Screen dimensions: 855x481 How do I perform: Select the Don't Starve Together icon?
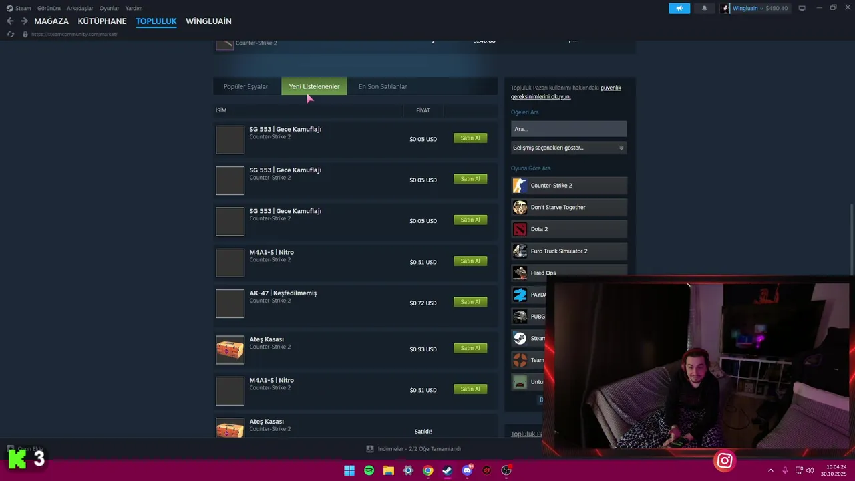pos(520,207)
